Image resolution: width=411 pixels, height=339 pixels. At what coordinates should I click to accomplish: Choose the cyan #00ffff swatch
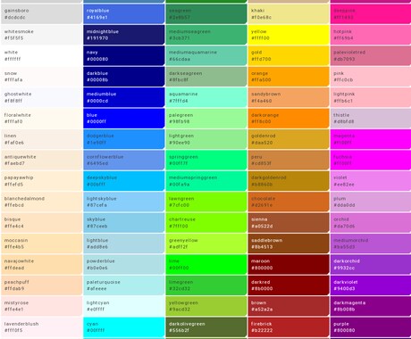point(124,327)
